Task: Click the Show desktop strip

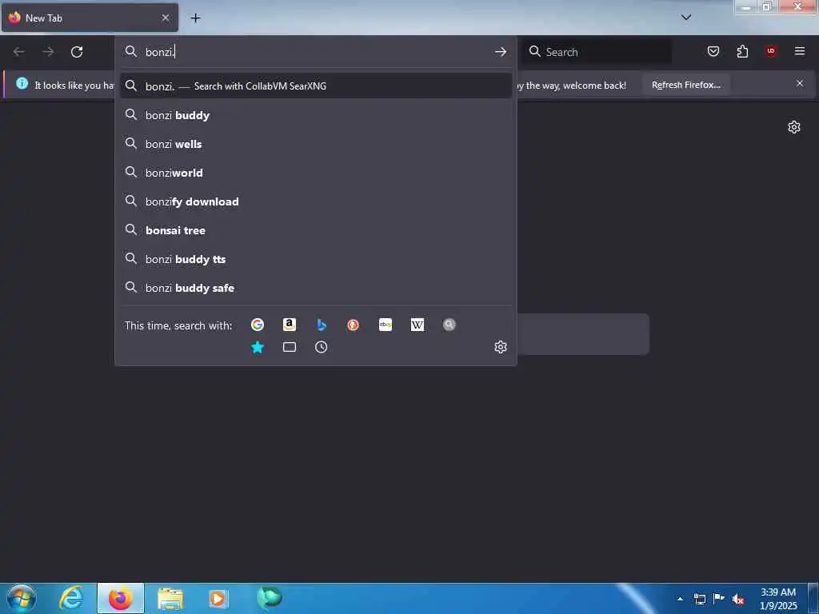Action: click(813, 598)
